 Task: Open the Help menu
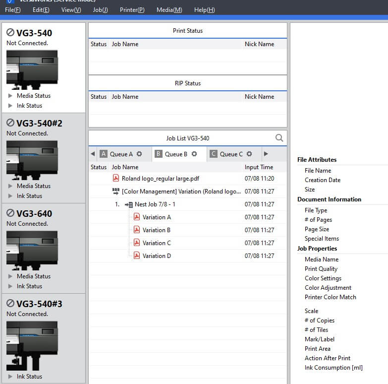204,10
